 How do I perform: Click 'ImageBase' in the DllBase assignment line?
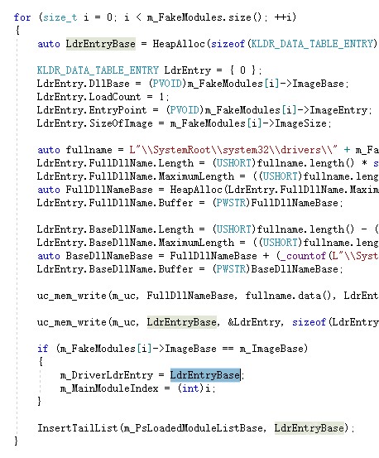319,84
